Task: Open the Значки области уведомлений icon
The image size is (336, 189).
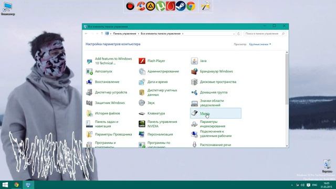Action: click(x=194, y=103)
